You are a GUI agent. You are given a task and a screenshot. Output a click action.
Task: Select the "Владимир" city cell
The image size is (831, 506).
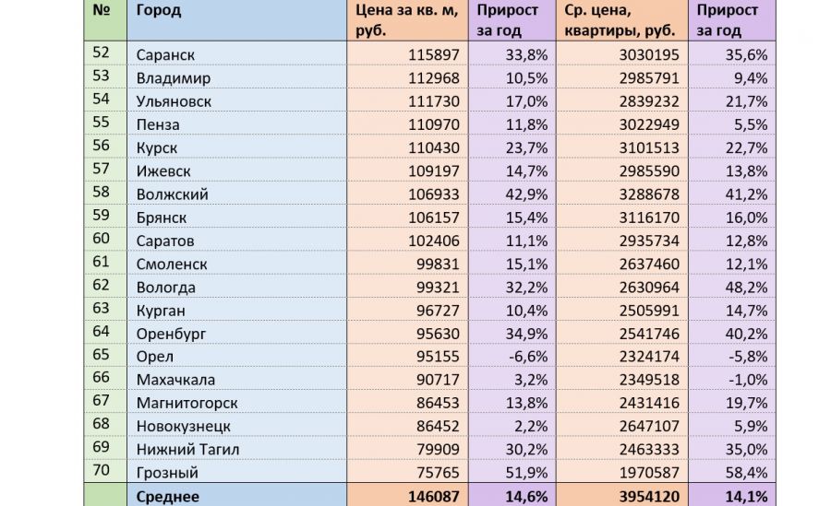pyautogui.click(x=173, y=78)
